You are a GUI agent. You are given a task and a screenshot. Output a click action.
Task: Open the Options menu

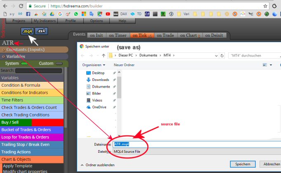point(97,21)
